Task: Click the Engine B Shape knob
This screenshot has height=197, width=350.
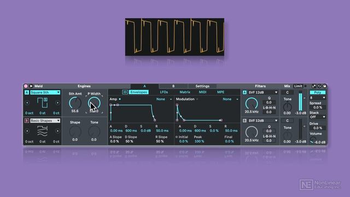Action: pyautogui.click(x=75, y=132)
